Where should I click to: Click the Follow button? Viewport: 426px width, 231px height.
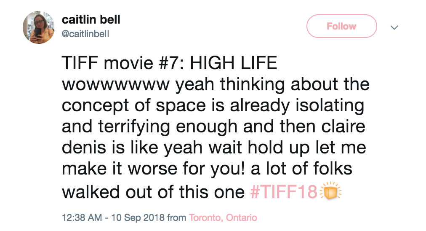point(341,27)
